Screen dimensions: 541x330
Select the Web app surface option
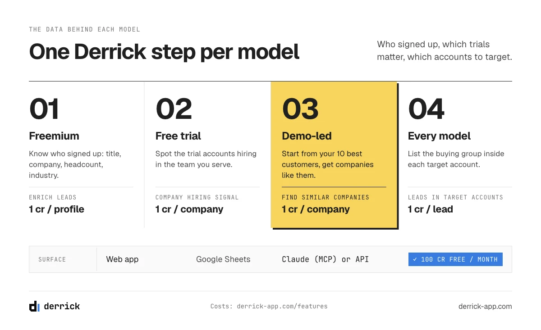[122, 259]
